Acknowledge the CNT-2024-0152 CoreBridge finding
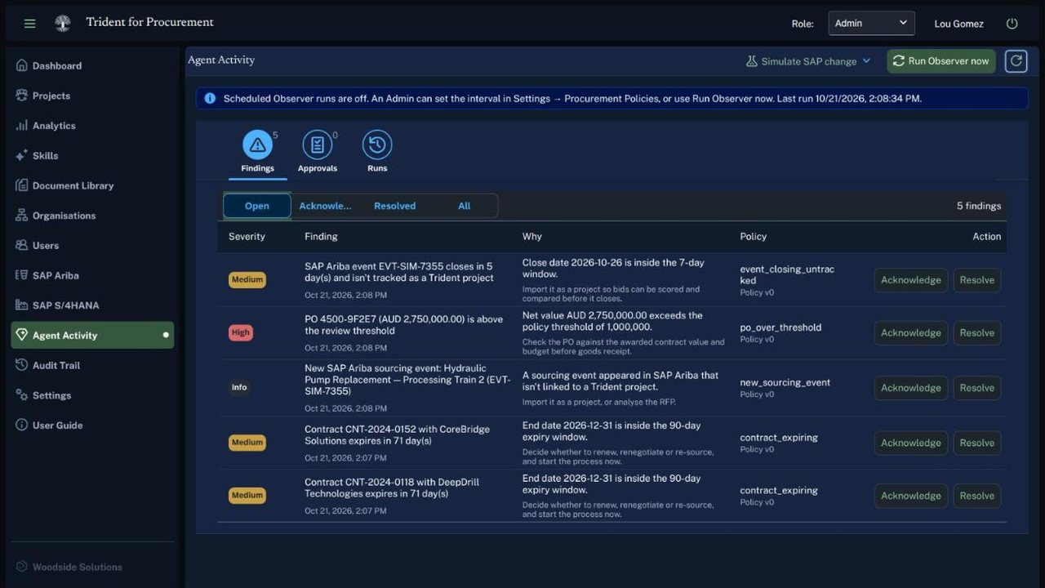 coord(911,443)
